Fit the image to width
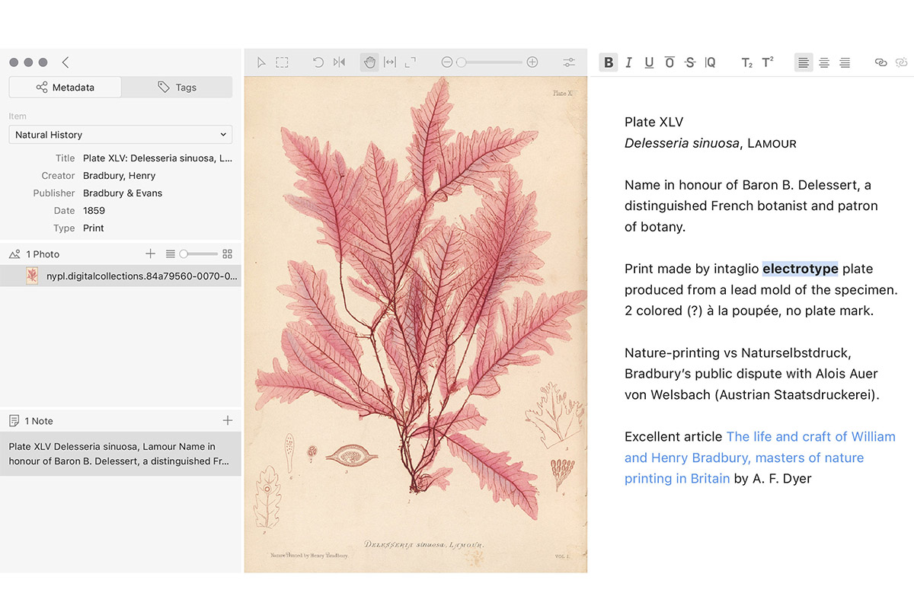 (390, 62)
